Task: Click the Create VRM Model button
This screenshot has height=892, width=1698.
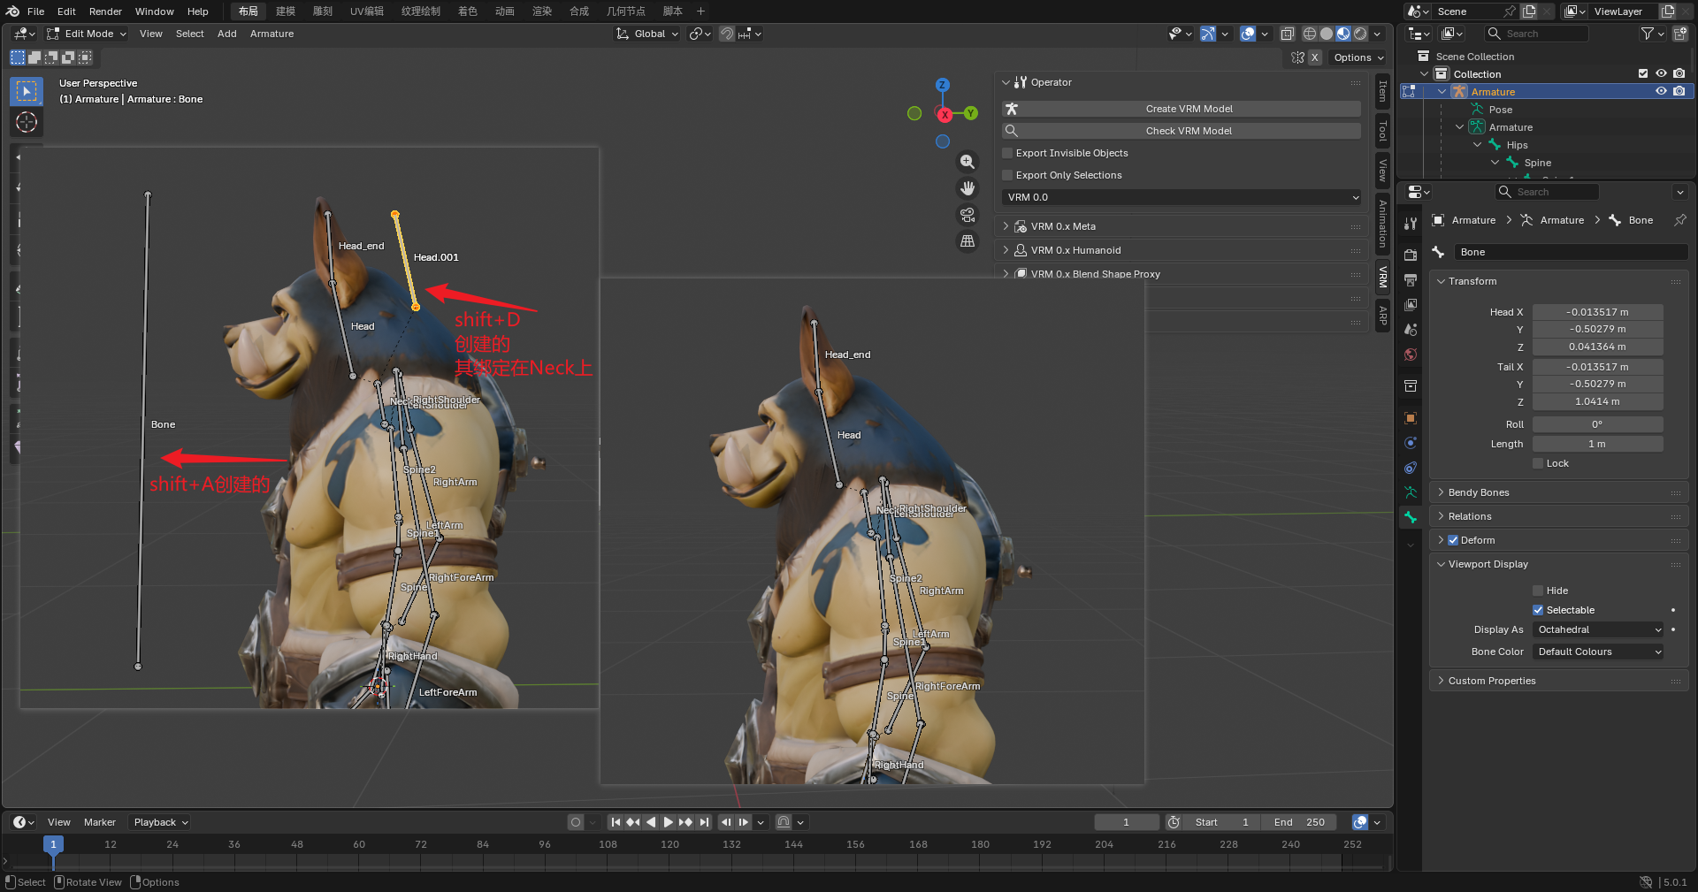Action: [x=1182, y=109]
